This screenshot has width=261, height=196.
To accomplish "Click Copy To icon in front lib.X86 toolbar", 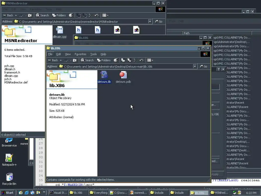I will point(129,60).
